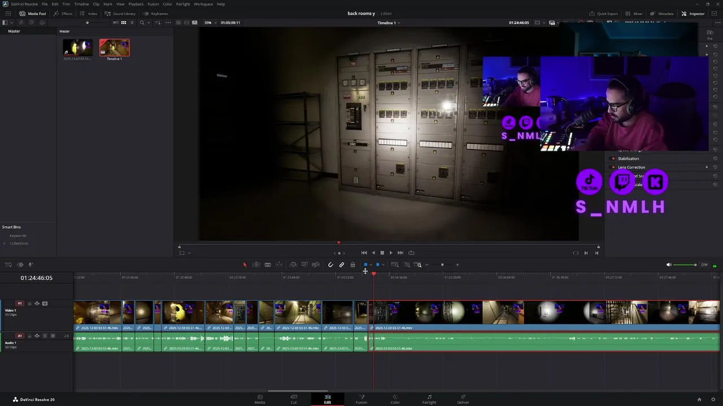
Task: Open the Trim menu
Action: coord(66,4)
